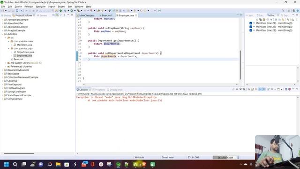Click Collapse All in Project Explorer toolbar

tap(53, 15)
